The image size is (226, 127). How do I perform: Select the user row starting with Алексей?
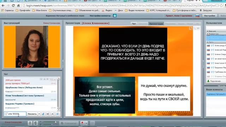click(x=216, y=50)
